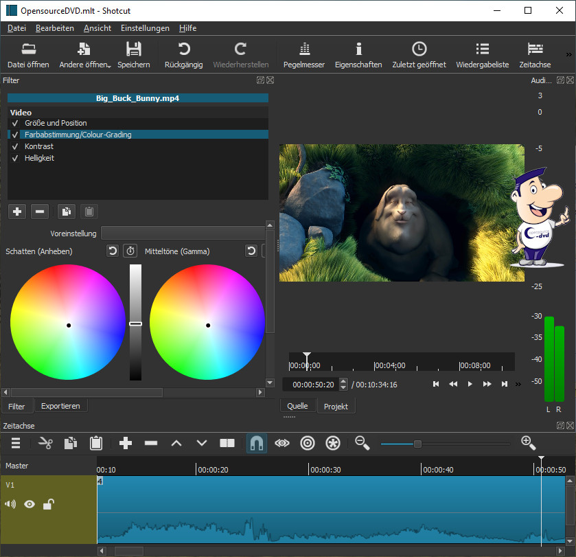Open the Einstellungen menu
Image resolution: width=576 pixels, height=557 pixels.
coord(145,28)
